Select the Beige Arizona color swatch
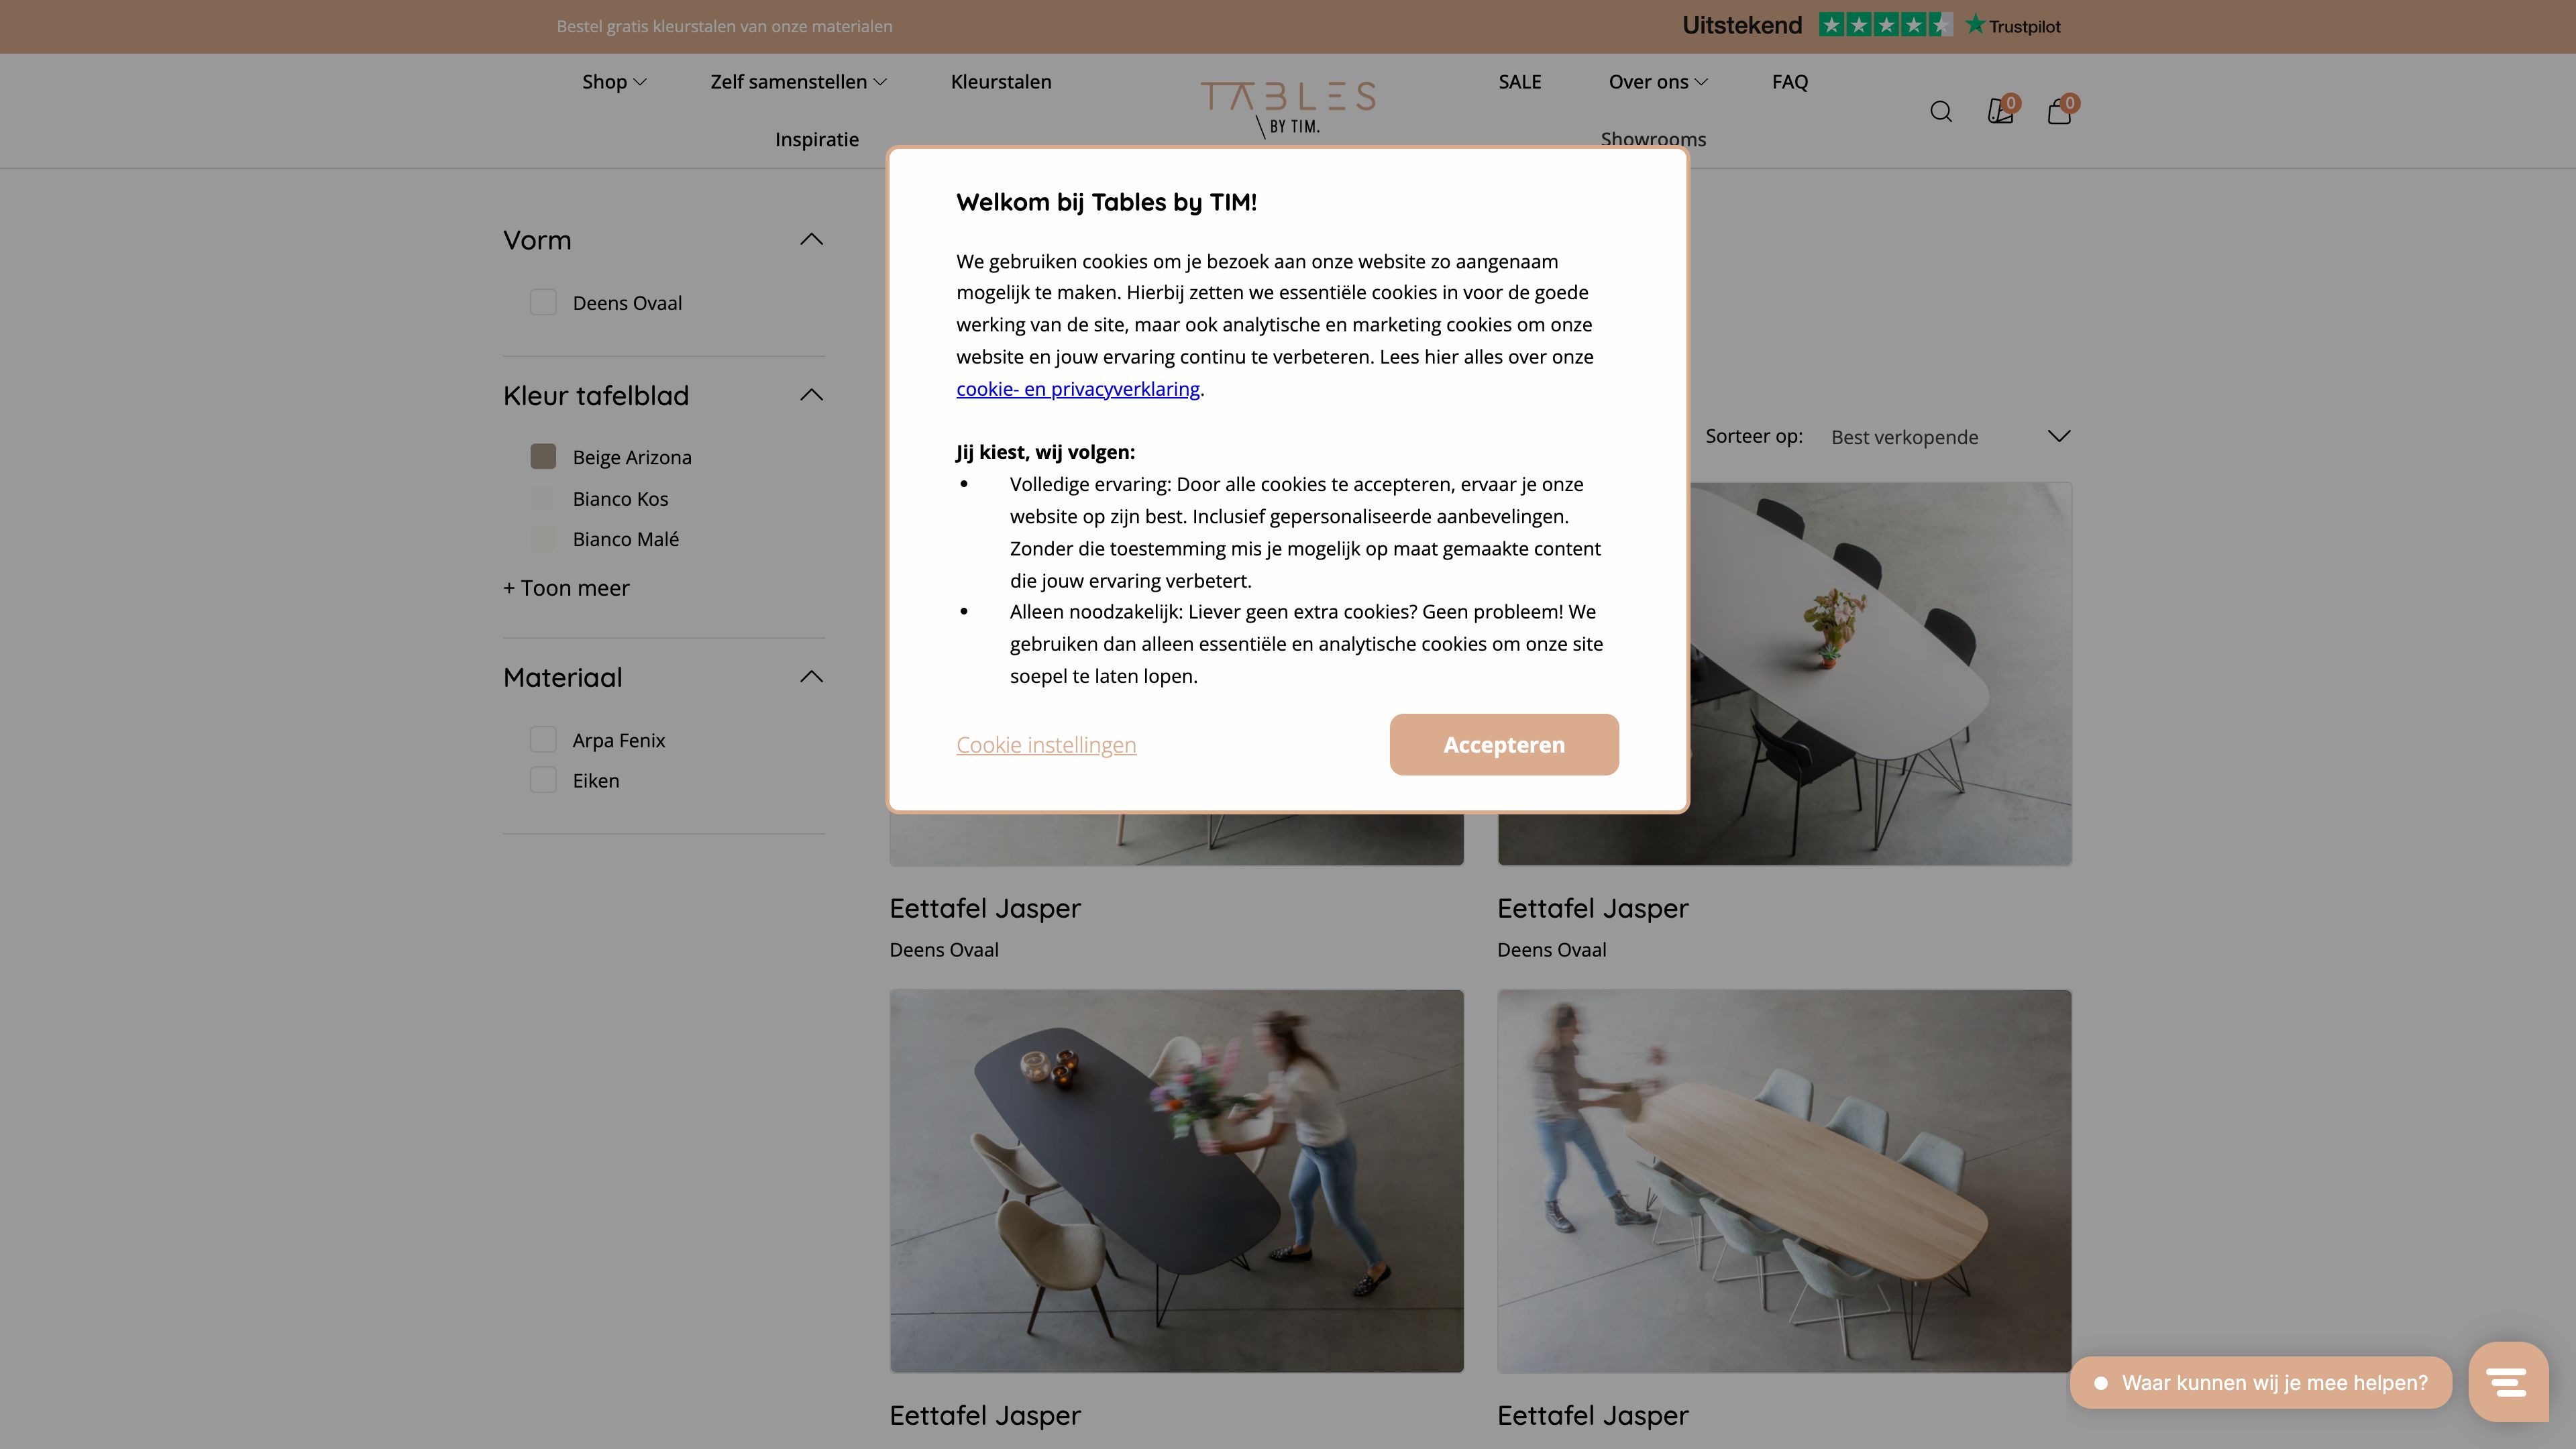This screenshot has width=2576, height=1449. tap(543, 457)
